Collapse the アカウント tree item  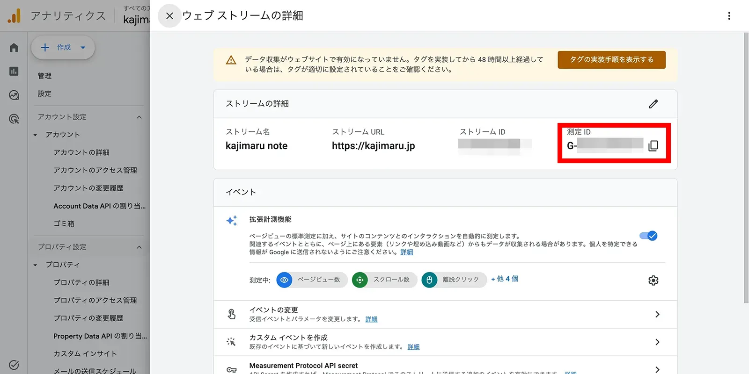pos(35,135)
